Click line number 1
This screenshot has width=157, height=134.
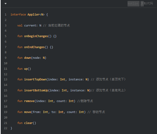(6, 15)
